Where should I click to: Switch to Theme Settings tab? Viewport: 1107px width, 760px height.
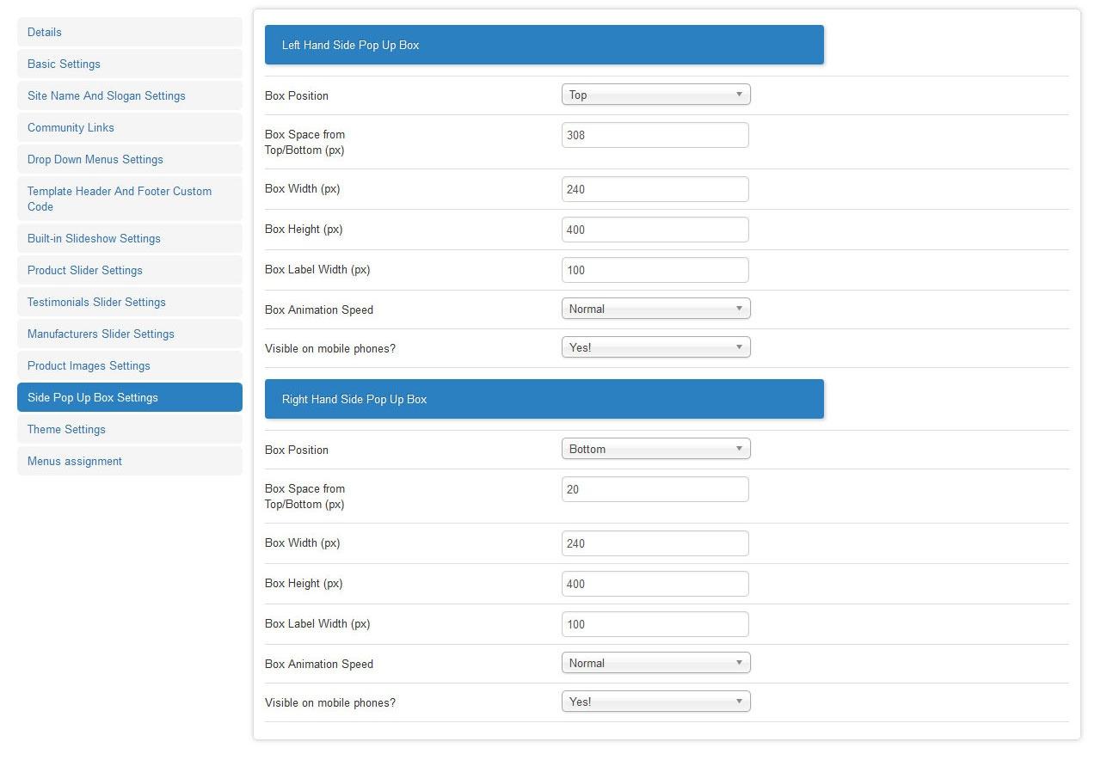coord(129,430)
